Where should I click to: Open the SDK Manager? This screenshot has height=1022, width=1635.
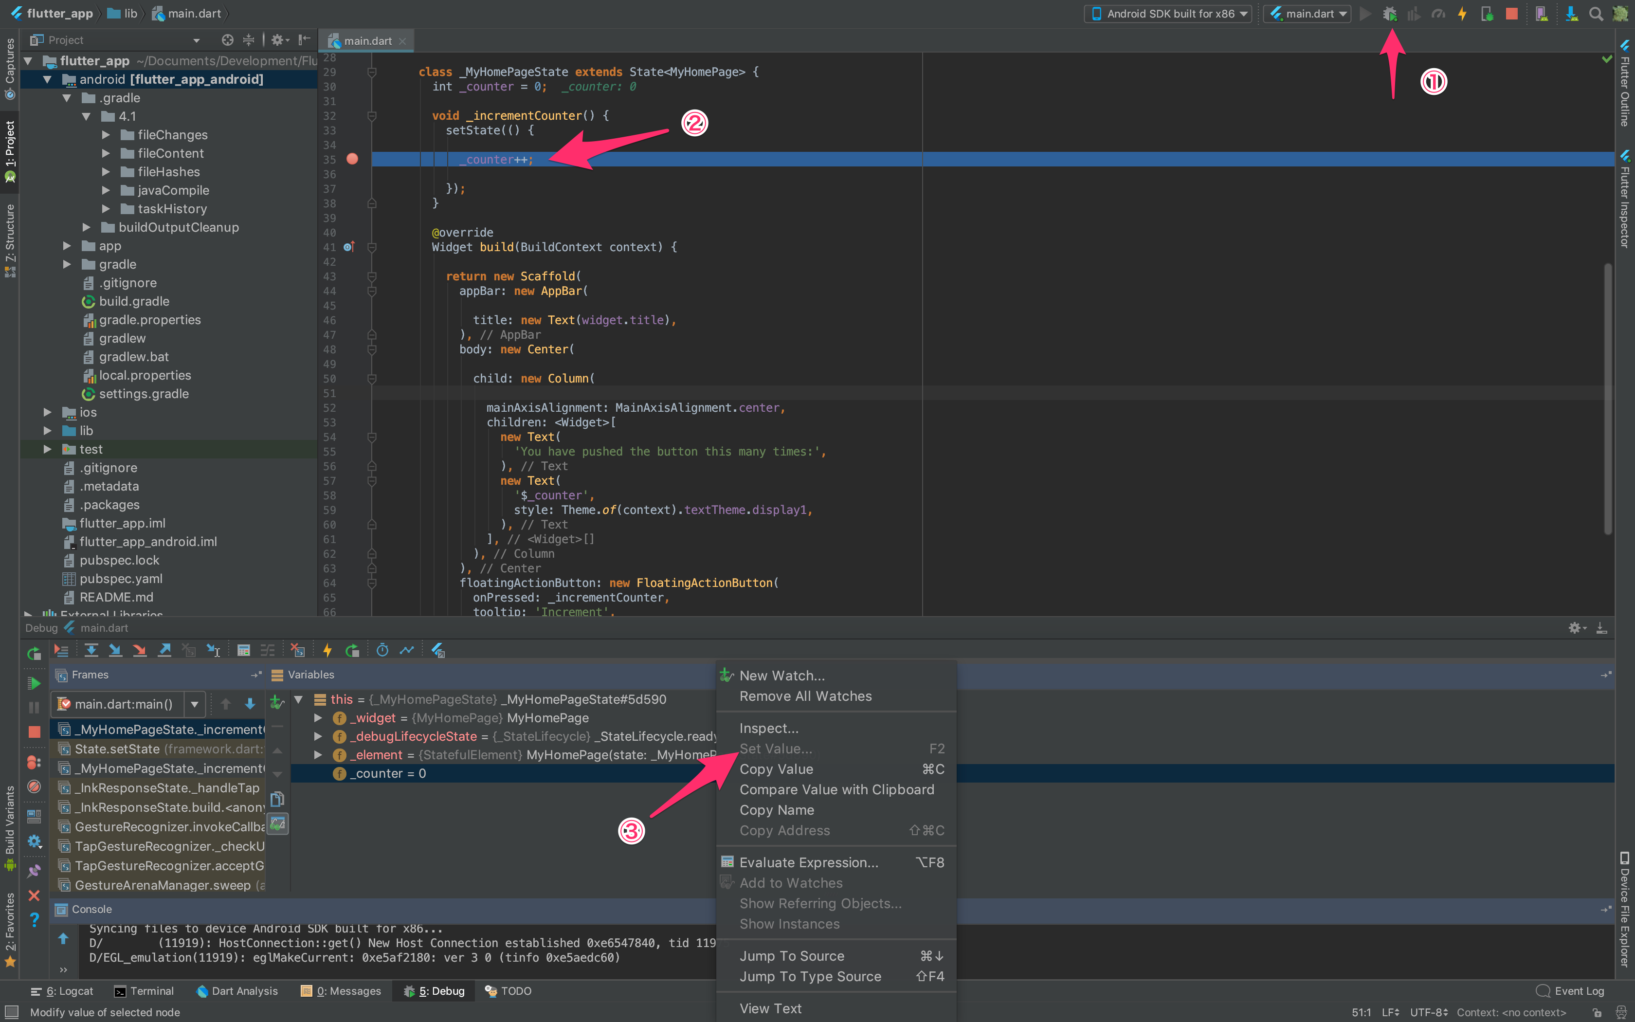[1571, 14]
